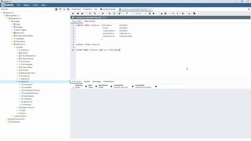Open the postgres connection selector dropdown

(x=91, y=17)
